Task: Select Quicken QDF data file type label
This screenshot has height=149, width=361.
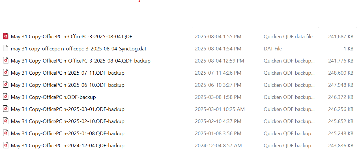Action: (x=288, y=37)
